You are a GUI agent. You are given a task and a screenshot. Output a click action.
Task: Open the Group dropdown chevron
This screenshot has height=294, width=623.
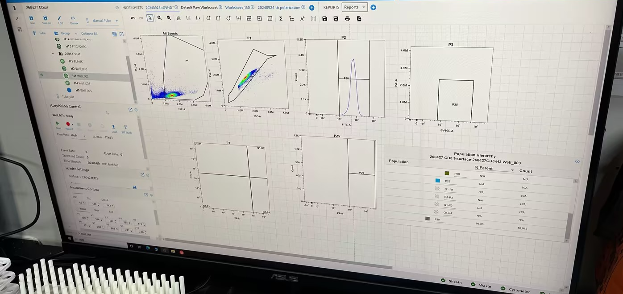pyautogui.click(x=76, y=33)
